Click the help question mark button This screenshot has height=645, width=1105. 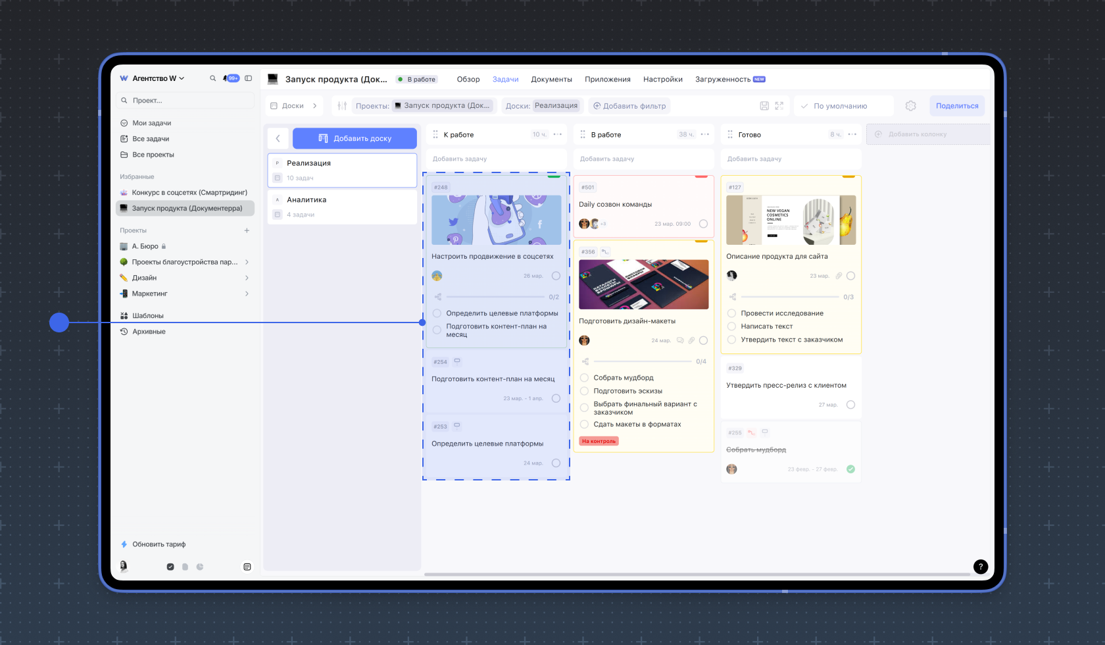(x=980, y=567)
